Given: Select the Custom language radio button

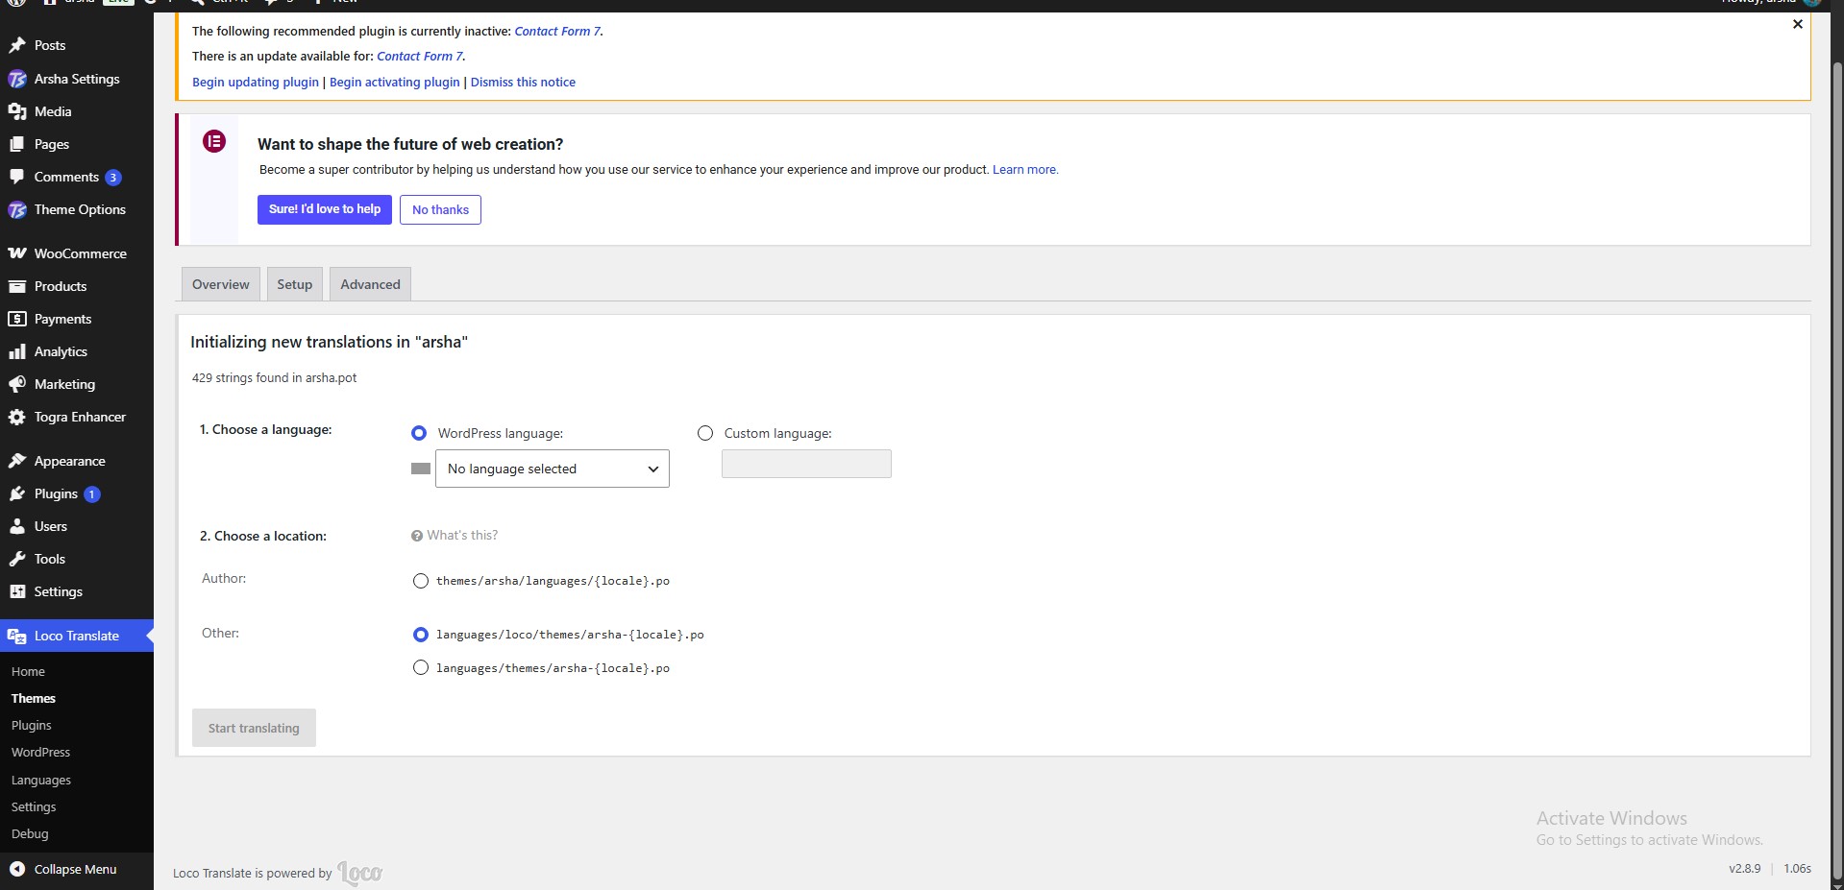Looking at the screenshot, I should [x=705, y=433].
